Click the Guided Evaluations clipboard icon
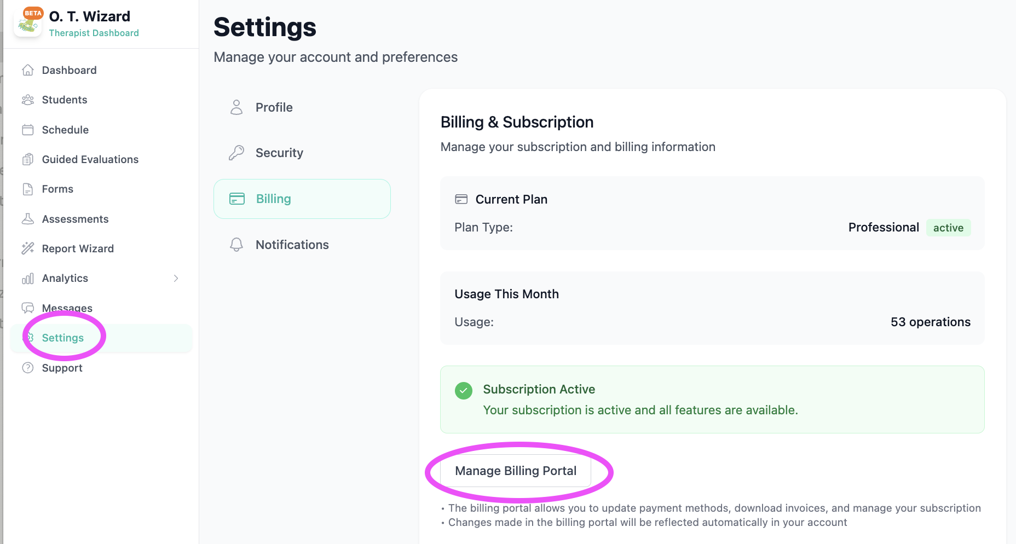 coord(28,159)
